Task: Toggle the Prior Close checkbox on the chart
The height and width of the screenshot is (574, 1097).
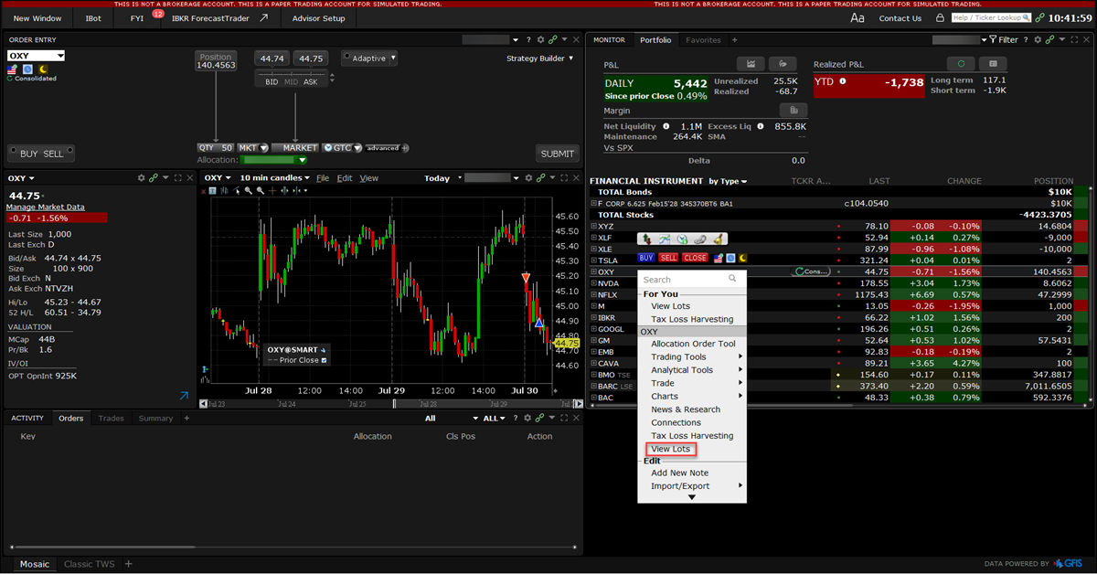Action: [325, 360]
